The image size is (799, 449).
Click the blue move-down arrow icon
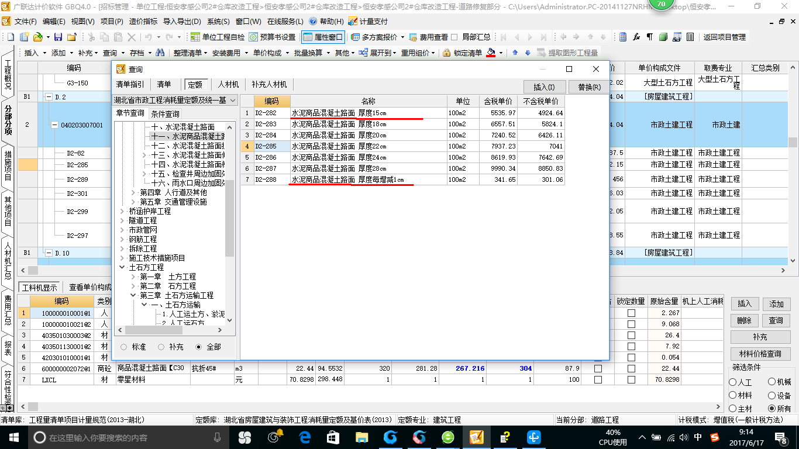[528, 53]
